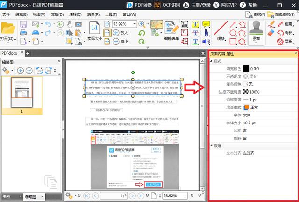Select the eraser tool icon
The image size is (299, 202).
[271, 33]
